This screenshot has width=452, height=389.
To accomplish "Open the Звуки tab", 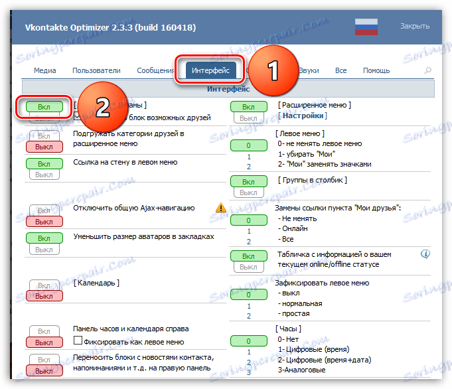I will [x=309, y=70].
